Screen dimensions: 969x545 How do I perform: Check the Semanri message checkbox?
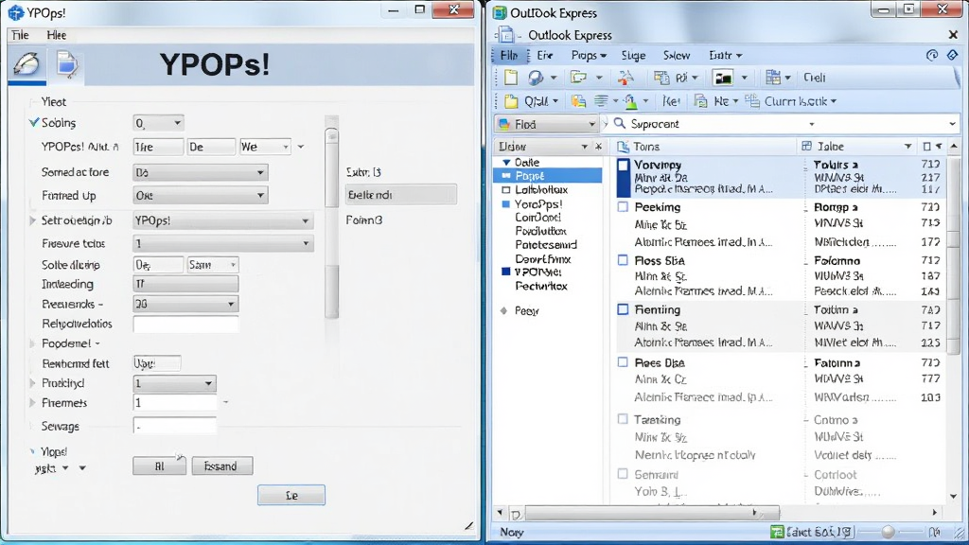623,474
